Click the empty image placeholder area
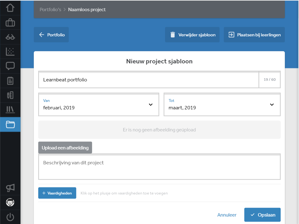This screenshot has width=299, height=224. point(159,130)
